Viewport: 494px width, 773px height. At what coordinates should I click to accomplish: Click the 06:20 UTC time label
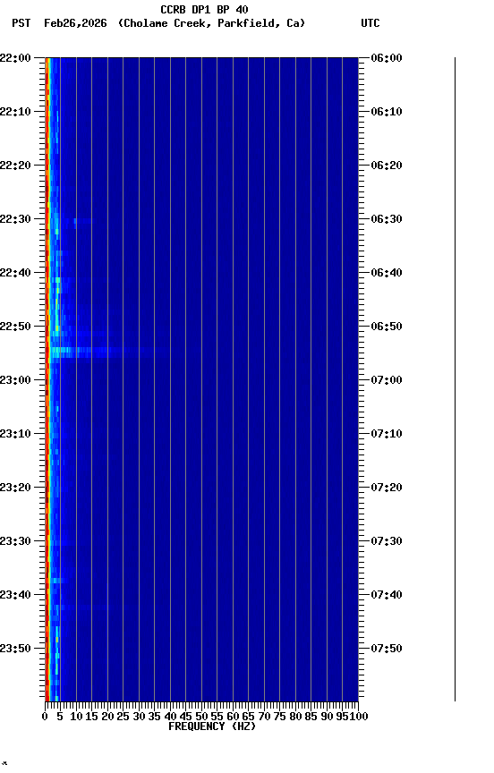[387, 166]
